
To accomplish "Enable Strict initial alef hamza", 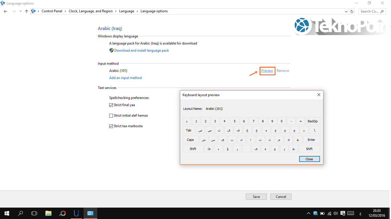I will pos(111,115).
